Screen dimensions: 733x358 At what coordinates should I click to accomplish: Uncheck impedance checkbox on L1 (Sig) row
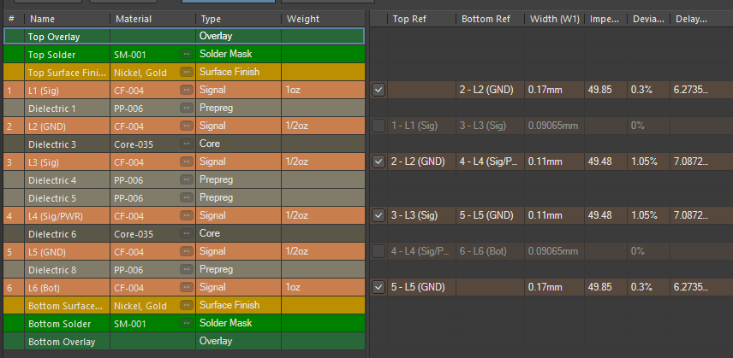click(378, 90)
